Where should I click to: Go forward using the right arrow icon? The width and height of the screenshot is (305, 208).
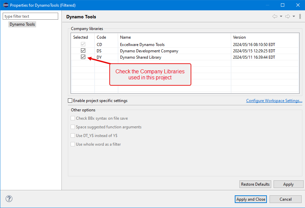(x=288, y=16)
